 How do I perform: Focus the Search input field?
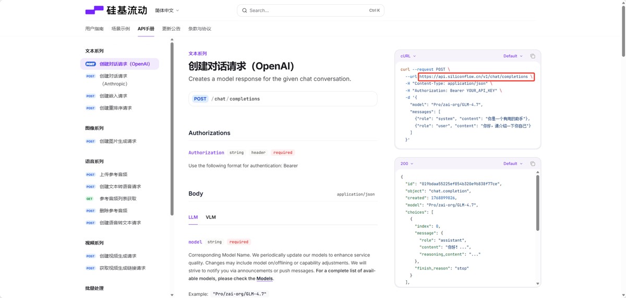tap(310, 10)
